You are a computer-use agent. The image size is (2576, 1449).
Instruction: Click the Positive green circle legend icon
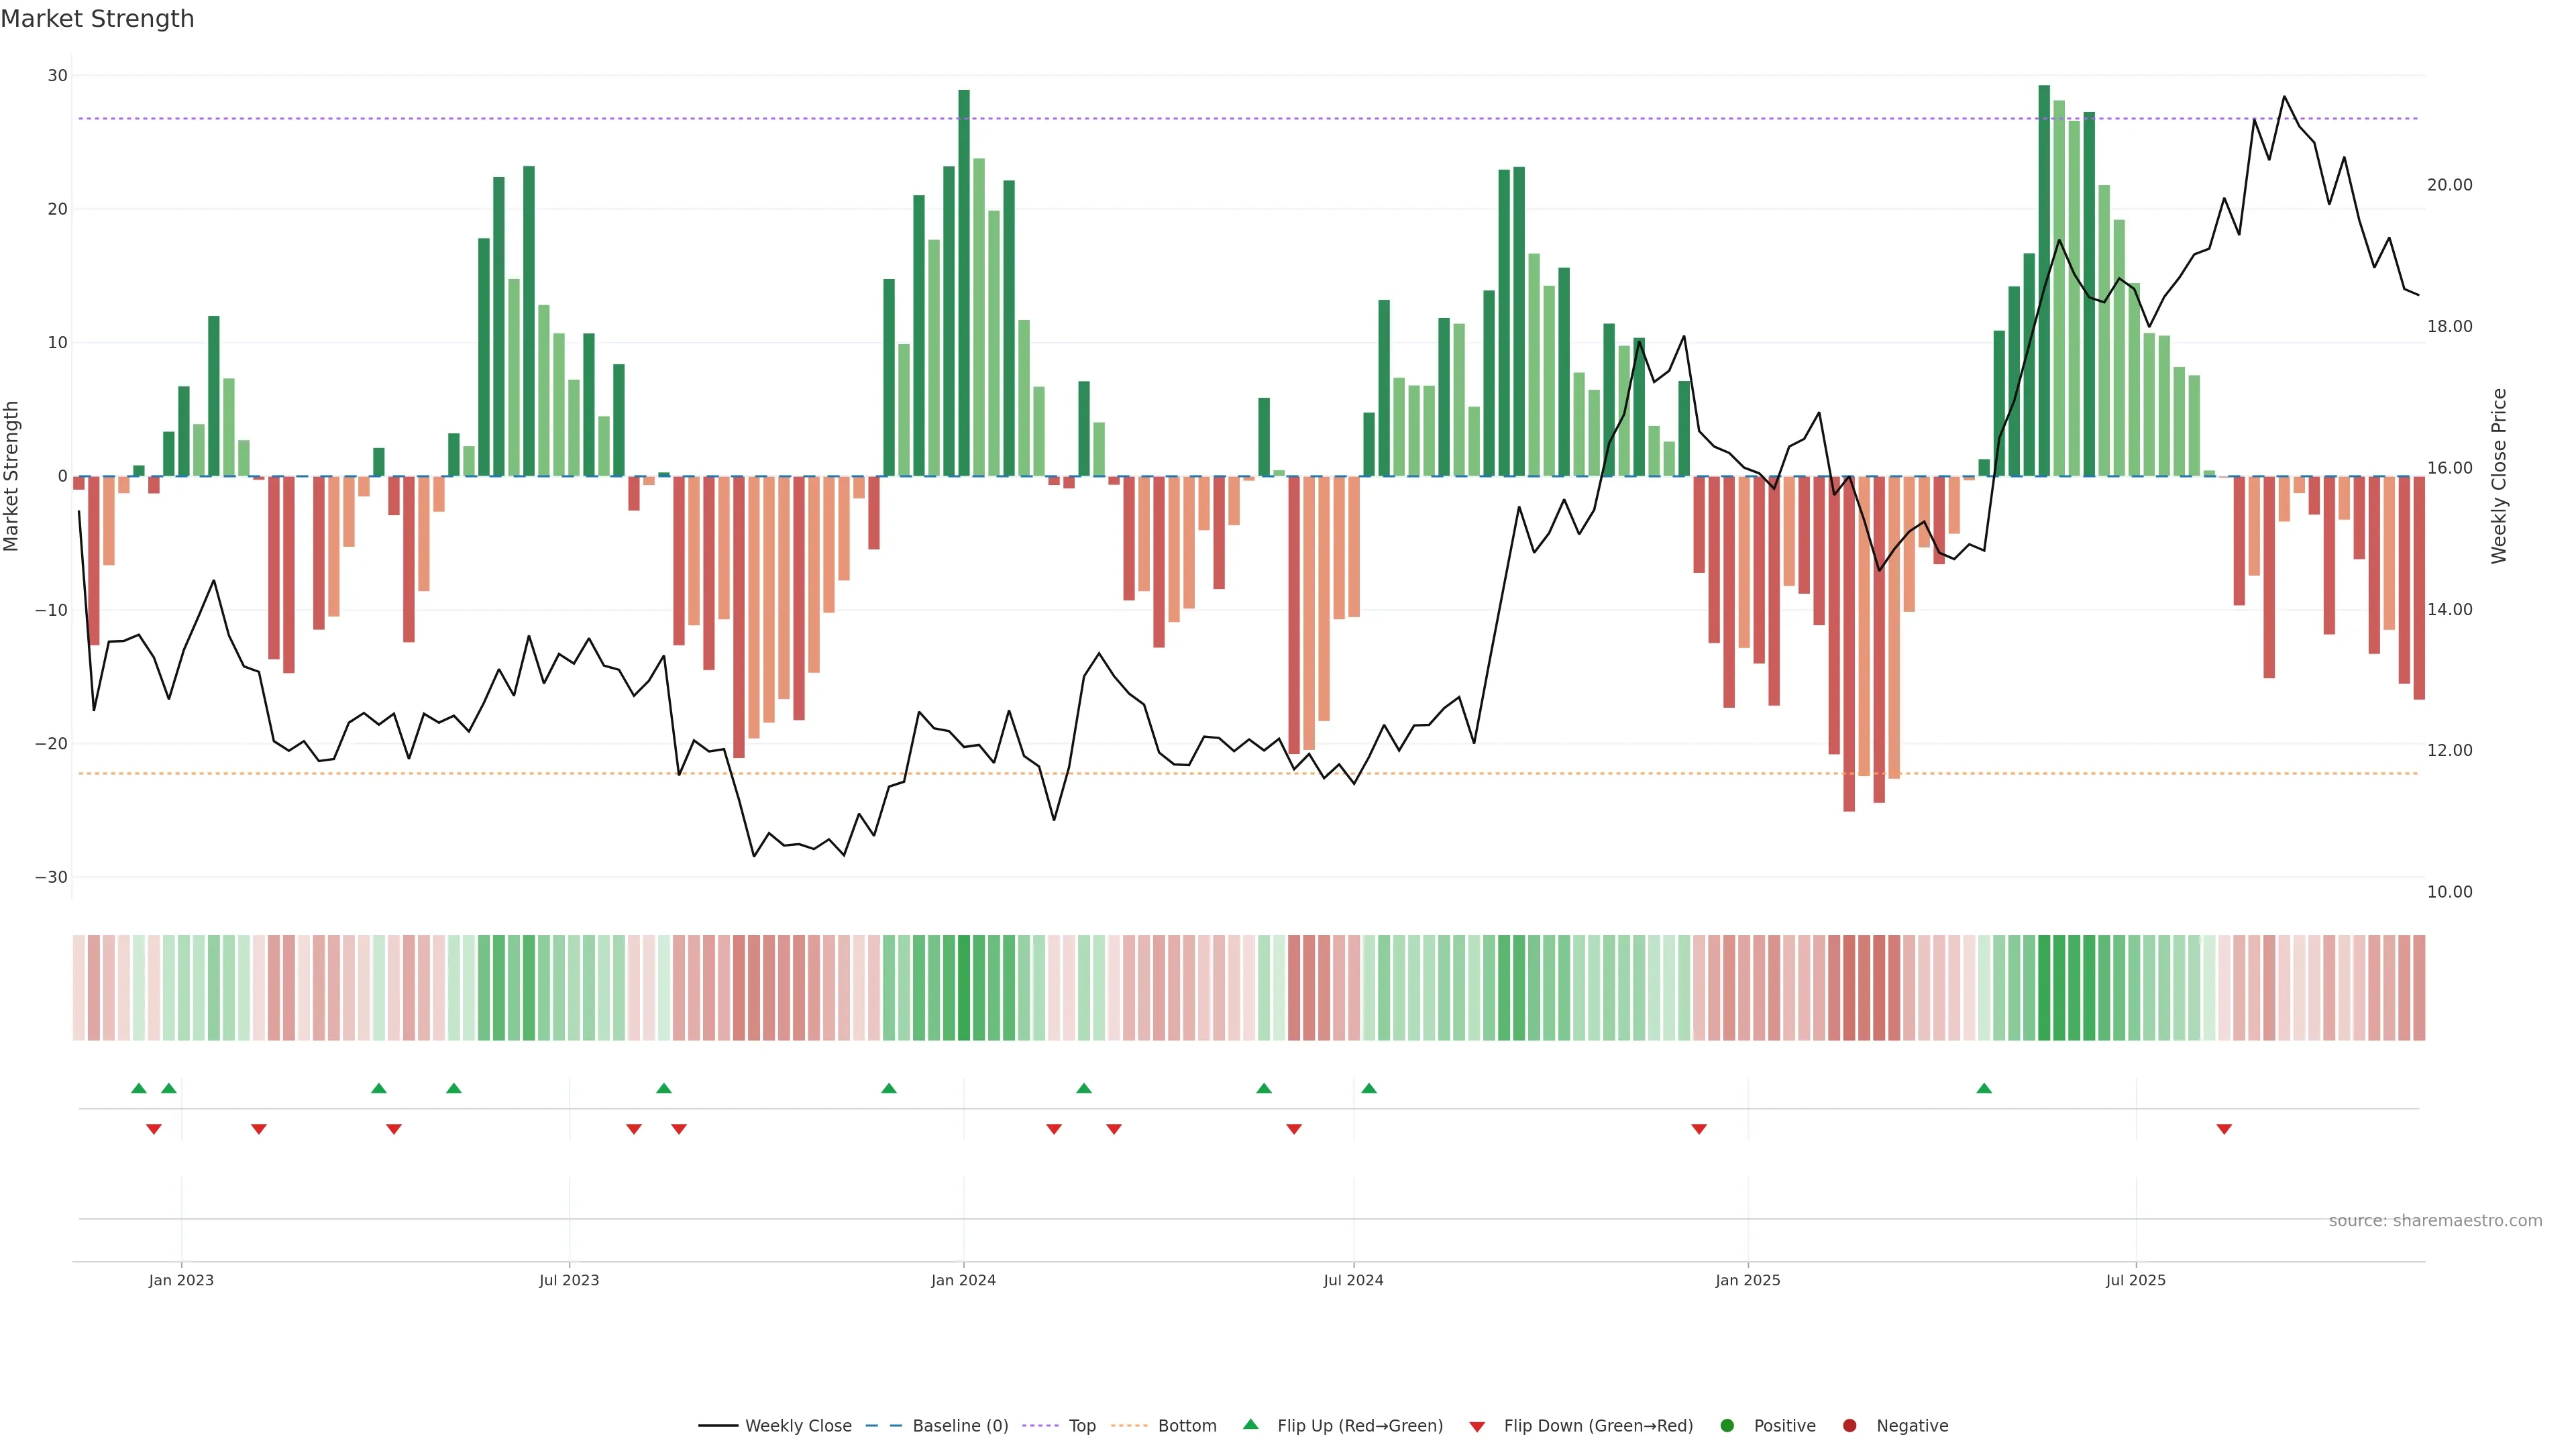point(1727,1425)
